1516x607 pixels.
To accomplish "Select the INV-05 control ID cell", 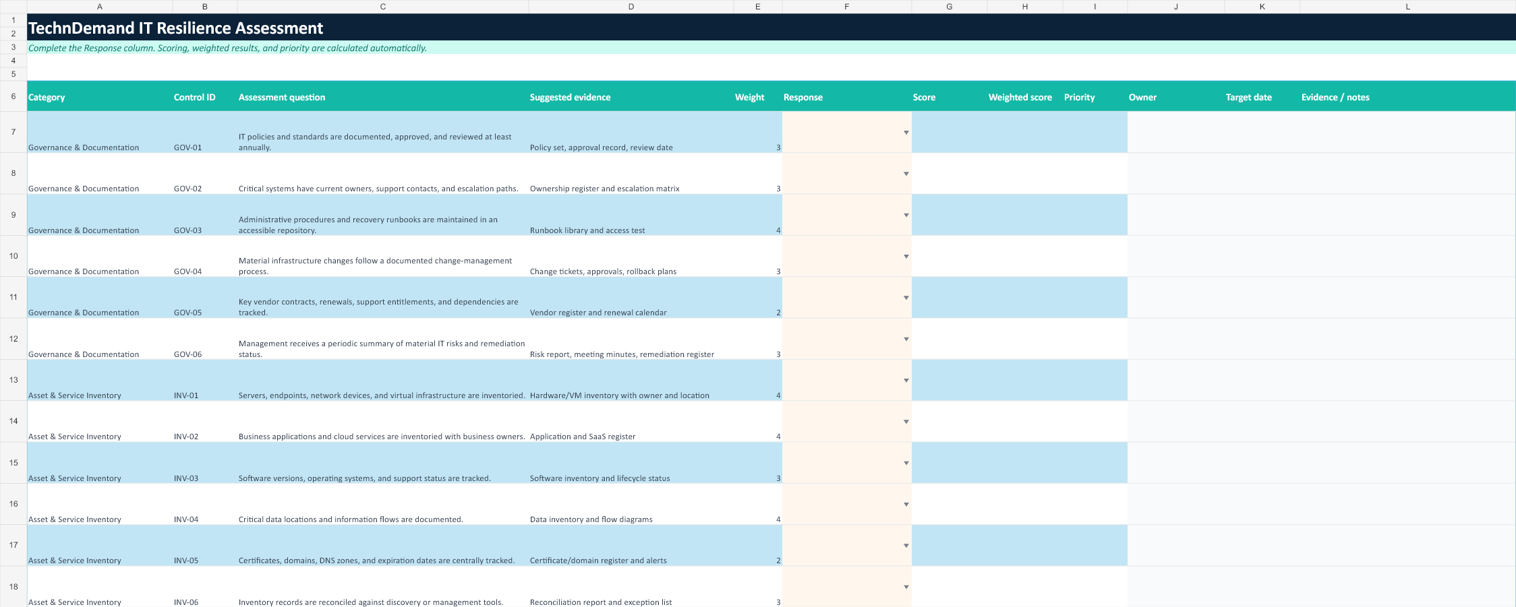I will 205,546.
